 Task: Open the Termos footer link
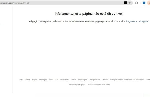[x=73, y=80]
